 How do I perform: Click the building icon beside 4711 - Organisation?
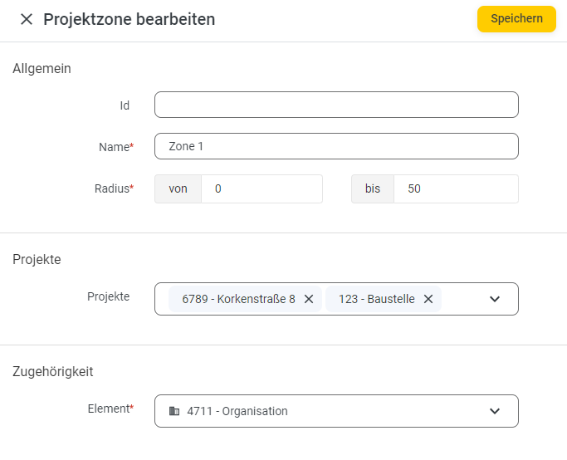(174, 411)
